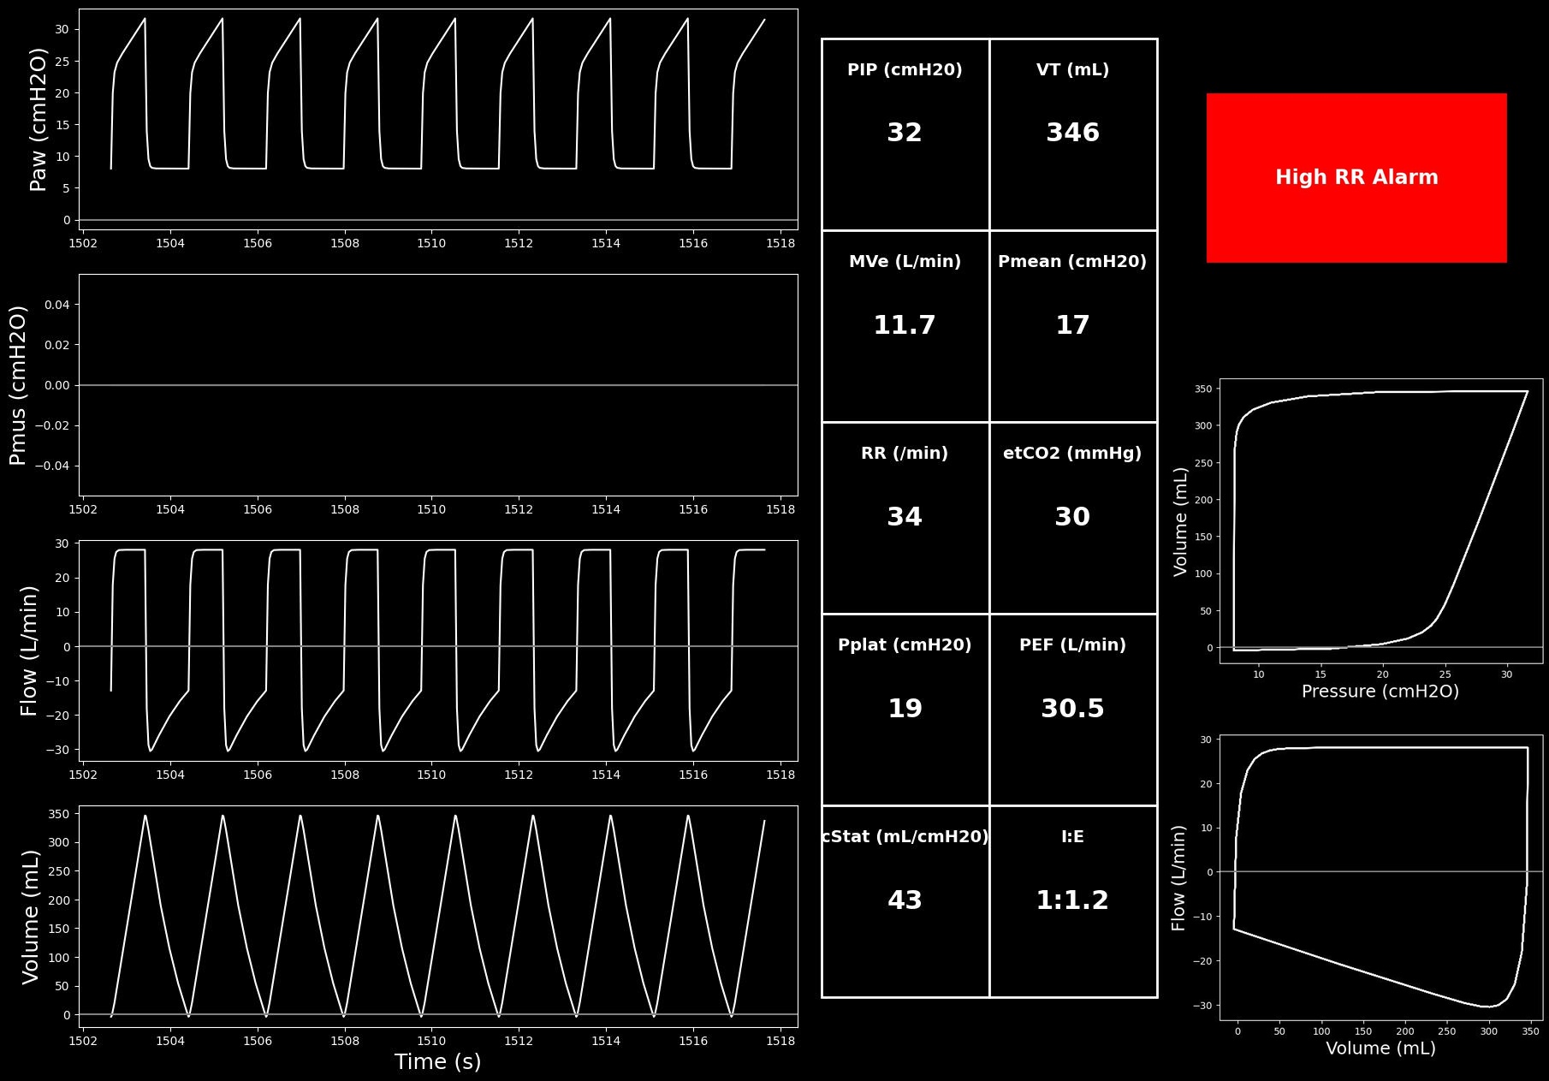
Task: Click the PEF reading 30.5
Action: point(1072,709)
